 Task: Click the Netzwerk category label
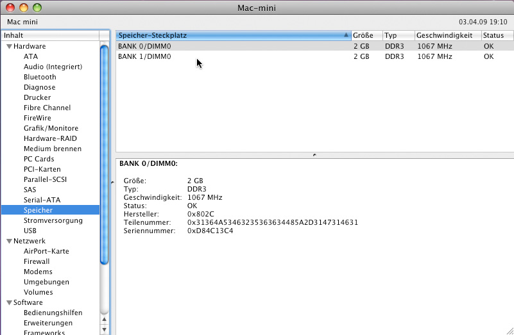point(29,241)
